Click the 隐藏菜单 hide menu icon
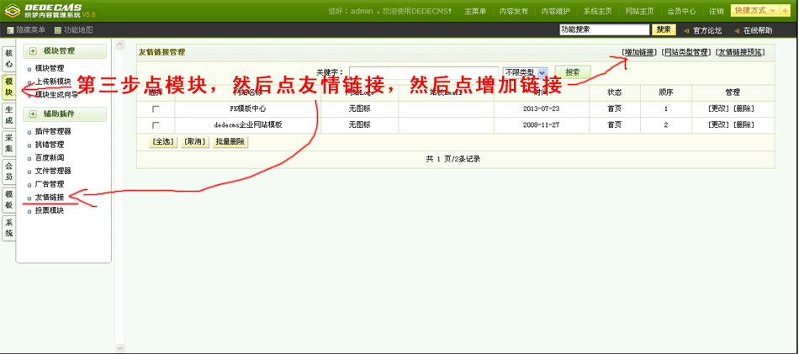Screen dimensions: 799x354 [x=10, y=30]
